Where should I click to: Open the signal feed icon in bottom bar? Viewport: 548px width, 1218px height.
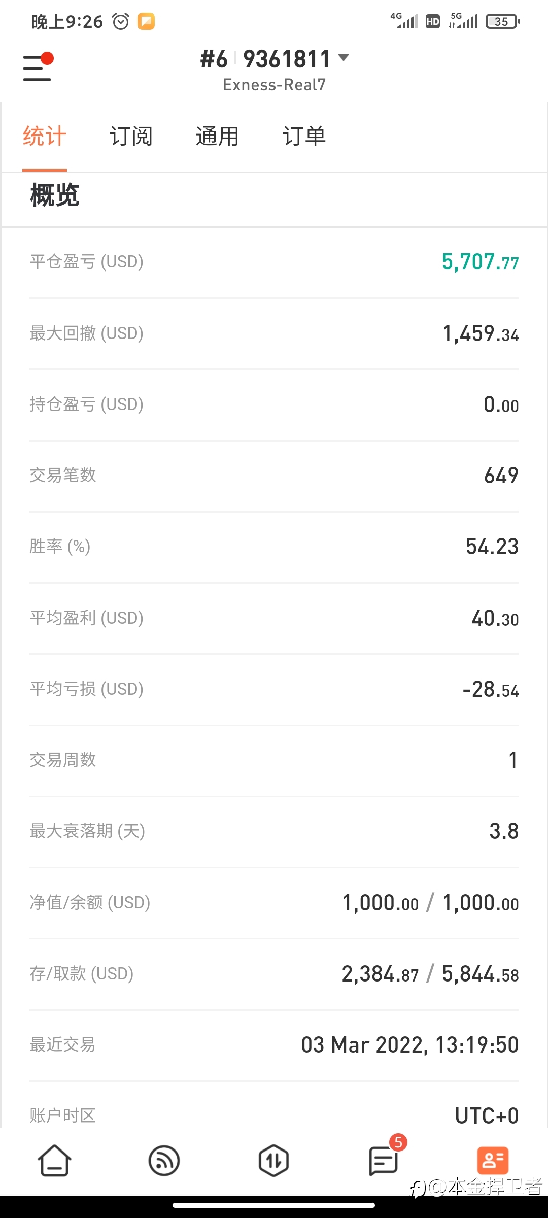pos(164,1160)
